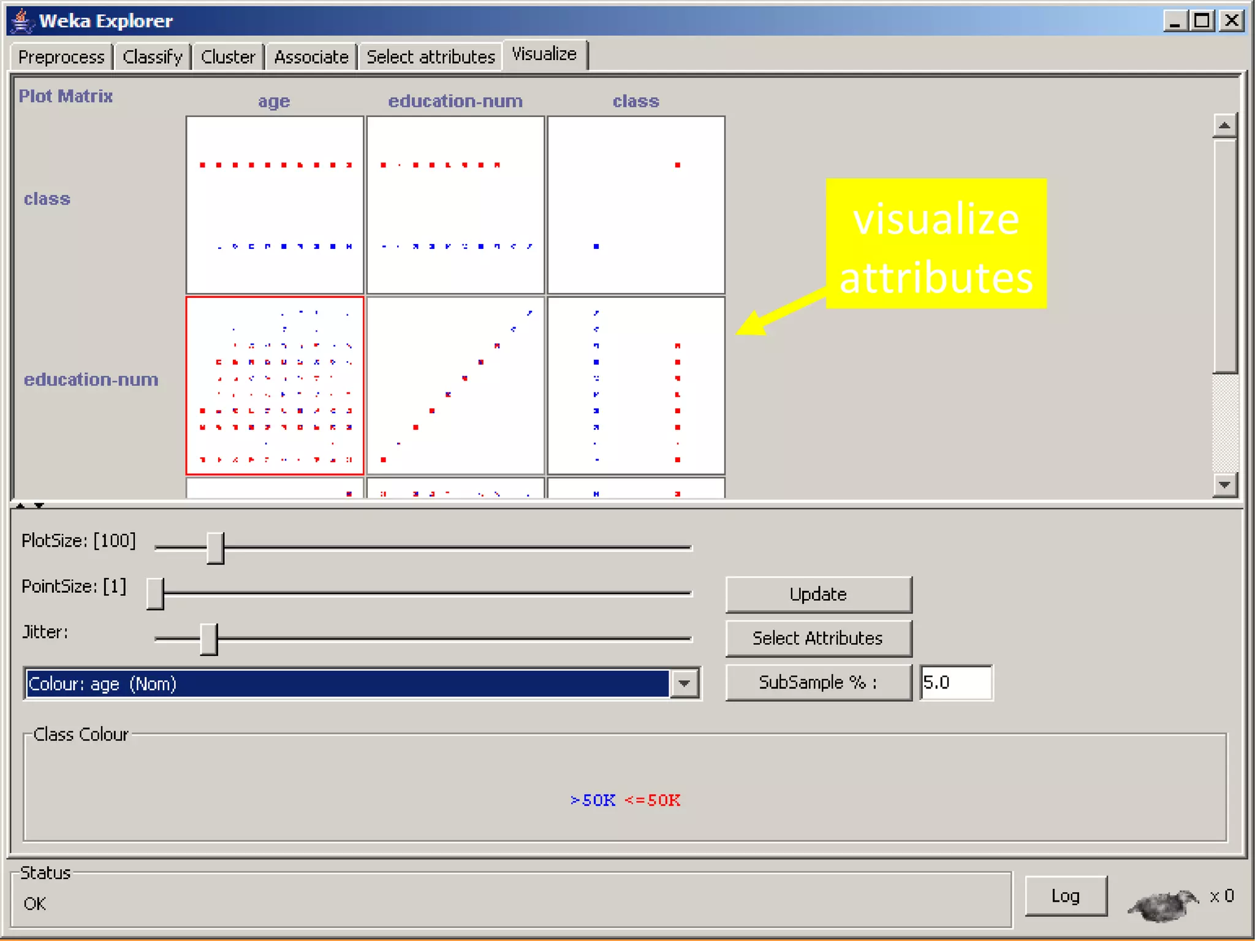The width and height of the screenshot is (1255, 941).
Task: Click the SubSample % button
Action: (x=819, y=682)
